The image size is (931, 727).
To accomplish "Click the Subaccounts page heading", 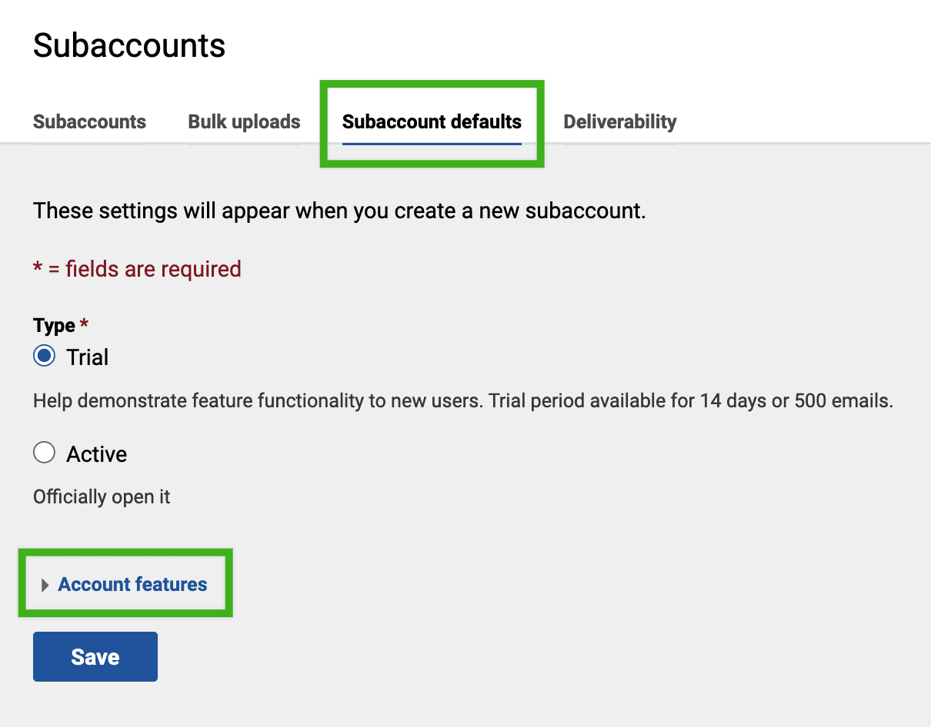I will (x=129, y=46).
